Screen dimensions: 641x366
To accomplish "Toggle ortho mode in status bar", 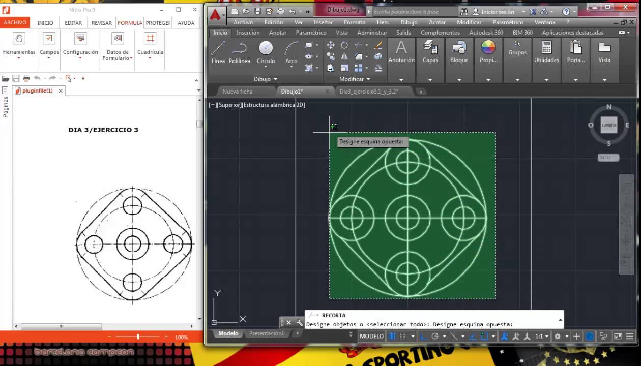I will click(424, 336).
